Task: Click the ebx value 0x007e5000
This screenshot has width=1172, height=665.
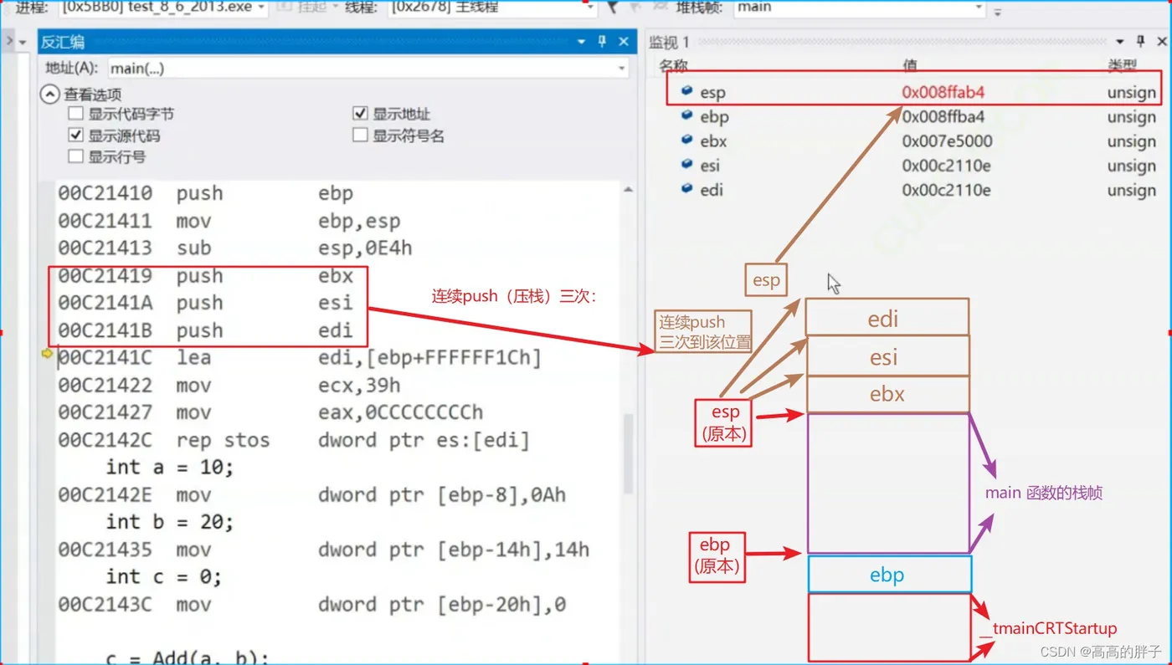Action: [x=947, y=141]
